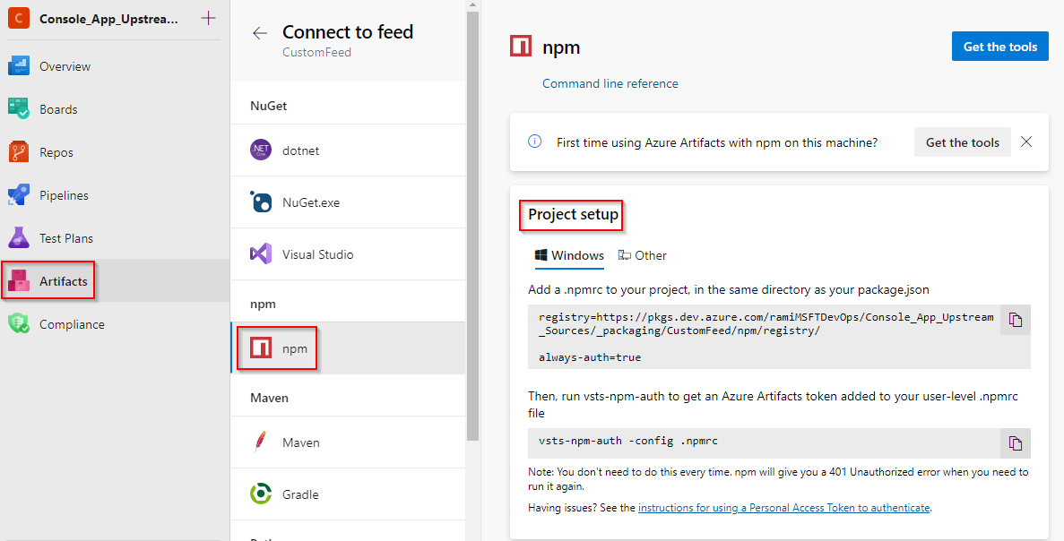Switch to the Other tab
1064x541 pixels.
click(643, 255)
